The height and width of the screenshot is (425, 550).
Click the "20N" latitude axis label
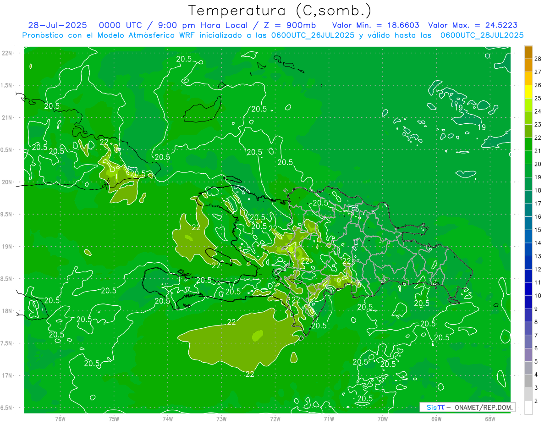[8, 182]
